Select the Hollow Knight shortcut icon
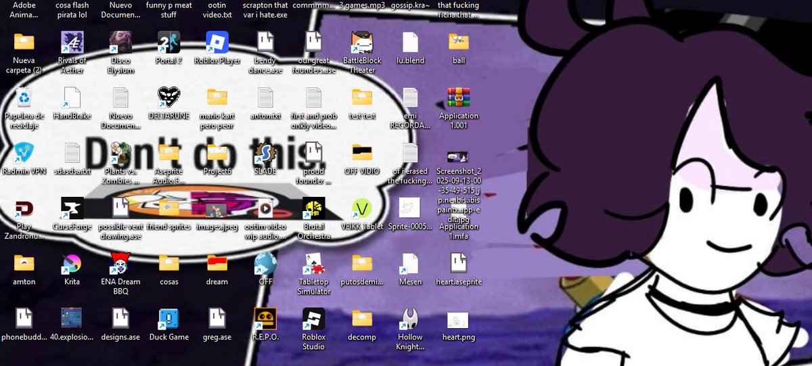Viewport: 812px width, 366px height. pos(410,319)
